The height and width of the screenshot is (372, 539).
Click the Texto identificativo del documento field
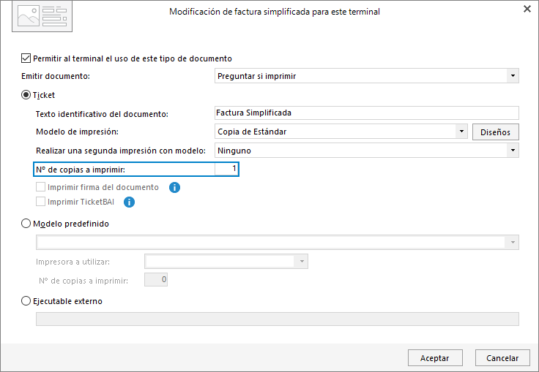366,113
